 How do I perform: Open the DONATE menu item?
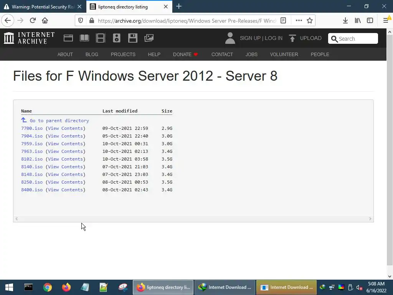pos(185,55)
